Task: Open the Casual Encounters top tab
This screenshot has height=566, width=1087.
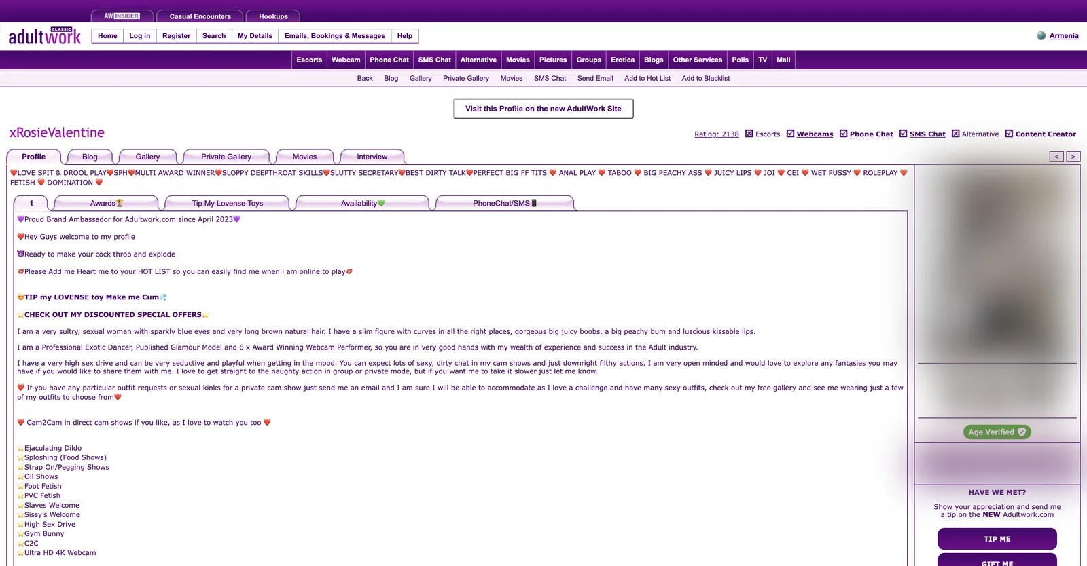Action: point(200,16)
